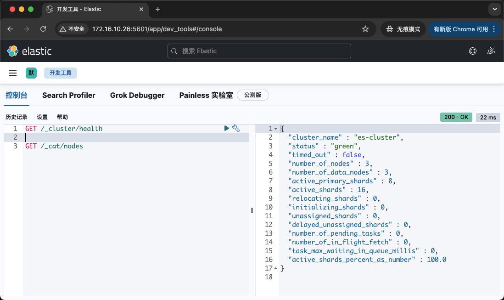
Task: Open the default space selector avatar
Action: click(31, 73)
